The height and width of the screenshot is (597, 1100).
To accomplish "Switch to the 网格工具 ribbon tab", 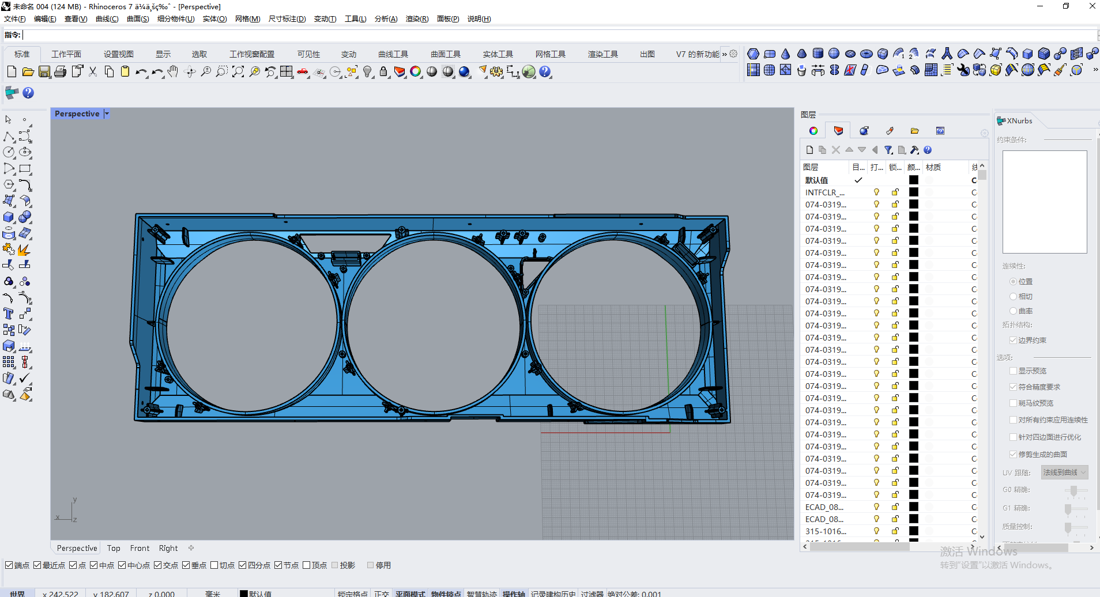I will coord(549,54).
